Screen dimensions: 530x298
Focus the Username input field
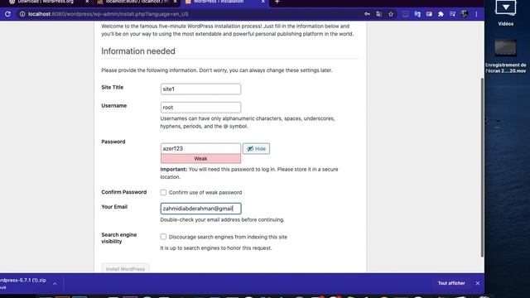coord(200,108)
